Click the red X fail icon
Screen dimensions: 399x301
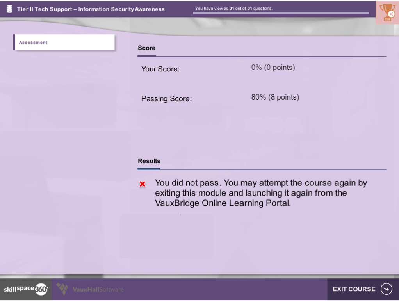pos(142,184)
